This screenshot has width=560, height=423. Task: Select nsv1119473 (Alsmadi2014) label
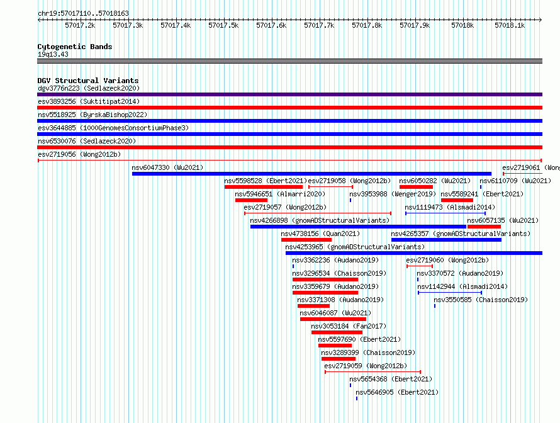coord(450,207)
